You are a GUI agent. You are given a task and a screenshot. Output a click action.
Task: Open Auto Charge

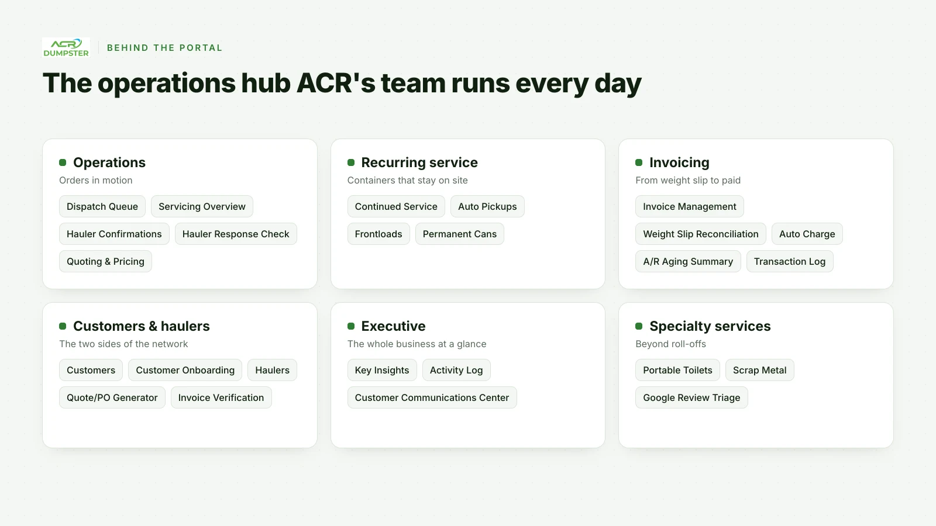(x=807, y=234)
